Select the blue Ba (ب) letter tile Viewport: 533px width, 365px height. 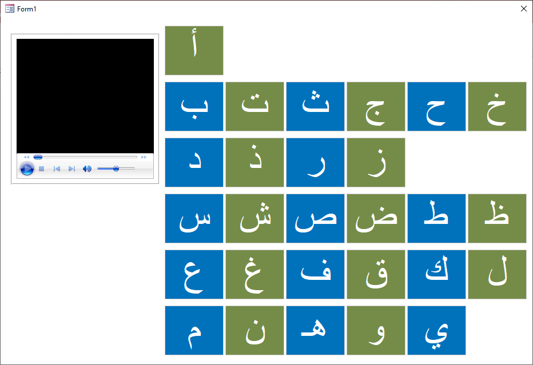[x=194, y=106]
